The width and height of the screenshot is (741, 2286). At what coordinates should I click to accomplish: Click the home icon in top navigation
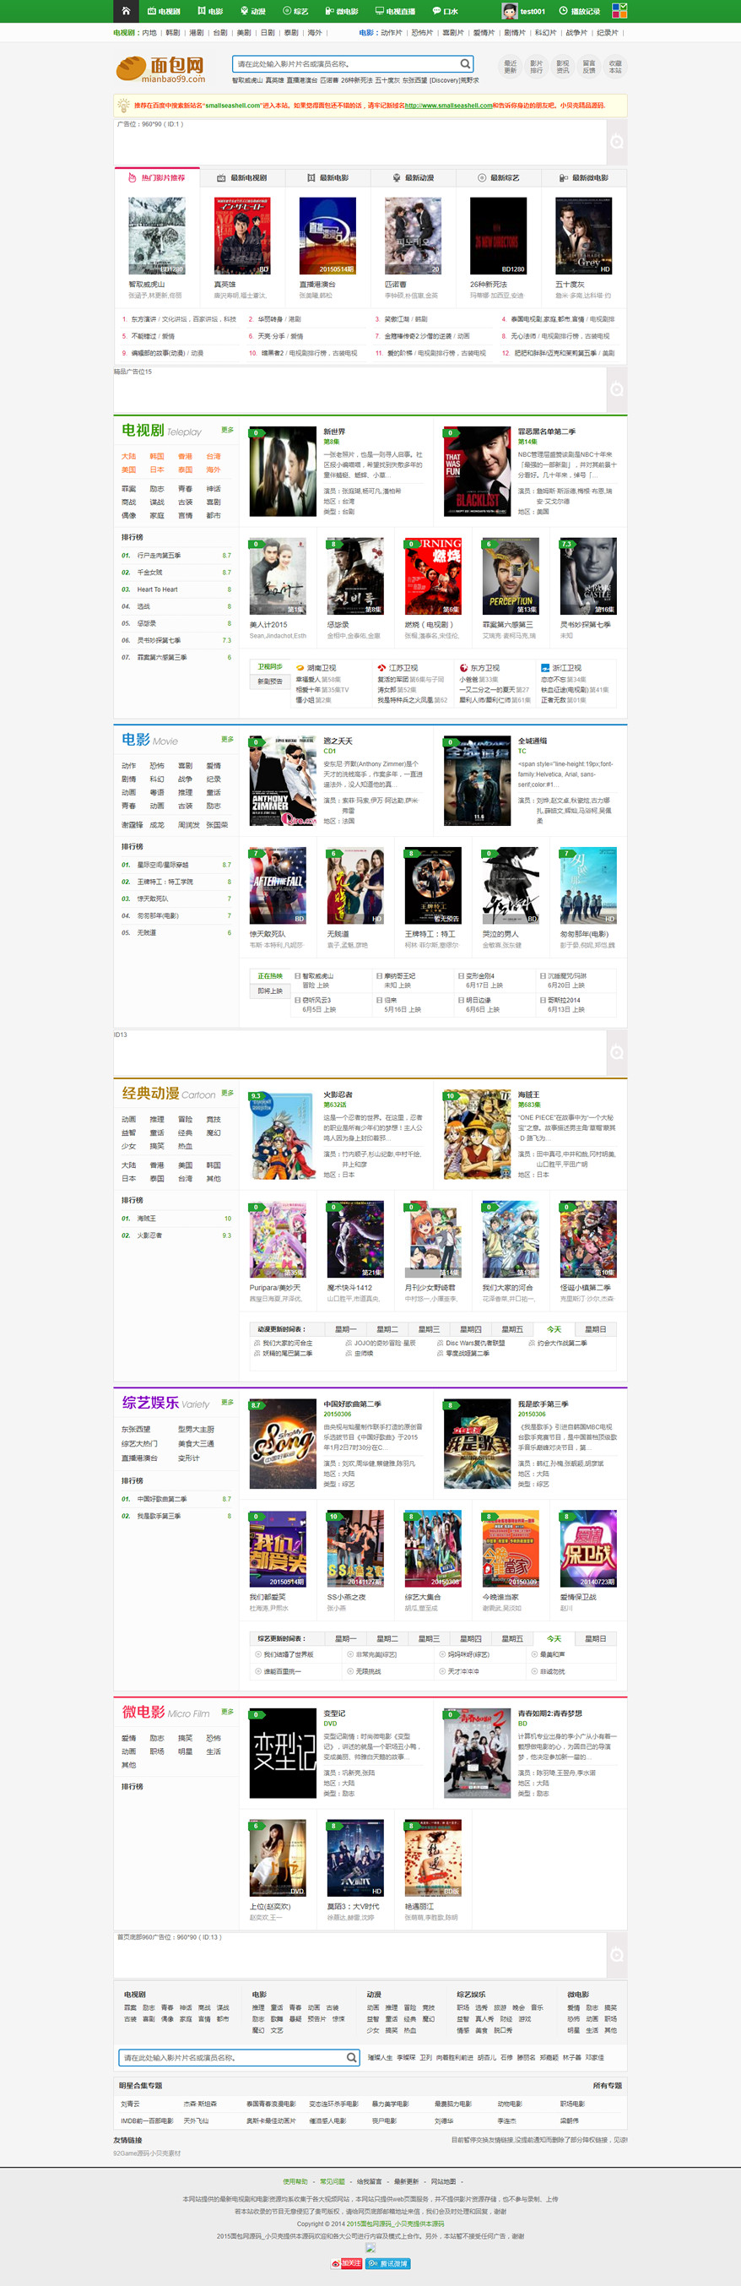tap(126, 12)
